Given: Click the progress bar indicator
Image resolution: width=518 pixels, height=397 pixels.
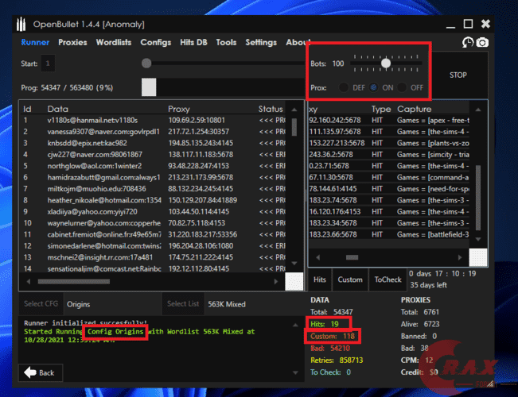Looking at the screenshot, I should point(149,87).
